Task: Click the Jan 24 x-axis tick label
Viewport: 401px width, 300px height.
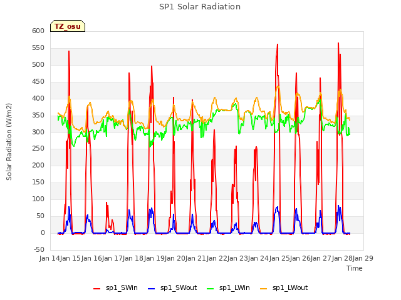Action: point(258,258)
